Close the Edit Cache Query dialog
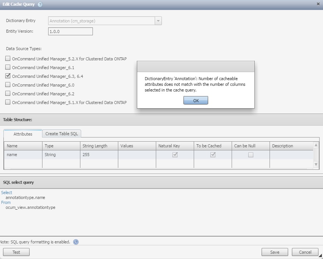The width and height of the screenshot is (323, 259). (x=318, y=4)
